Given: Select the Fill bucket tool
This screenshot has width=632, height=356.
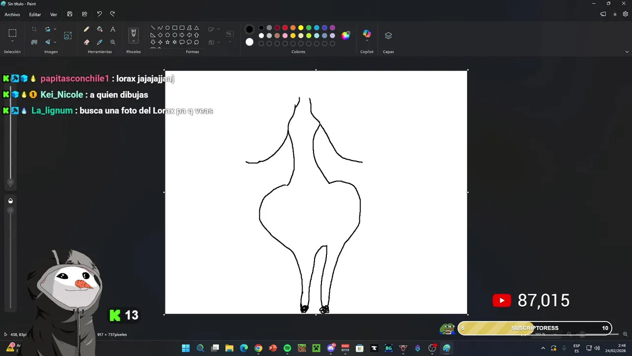Looking at the screenshot, I should (x=100, y=29).
